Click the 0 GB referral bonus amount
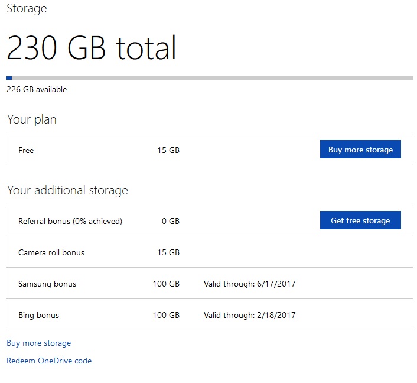 (170, 221)
